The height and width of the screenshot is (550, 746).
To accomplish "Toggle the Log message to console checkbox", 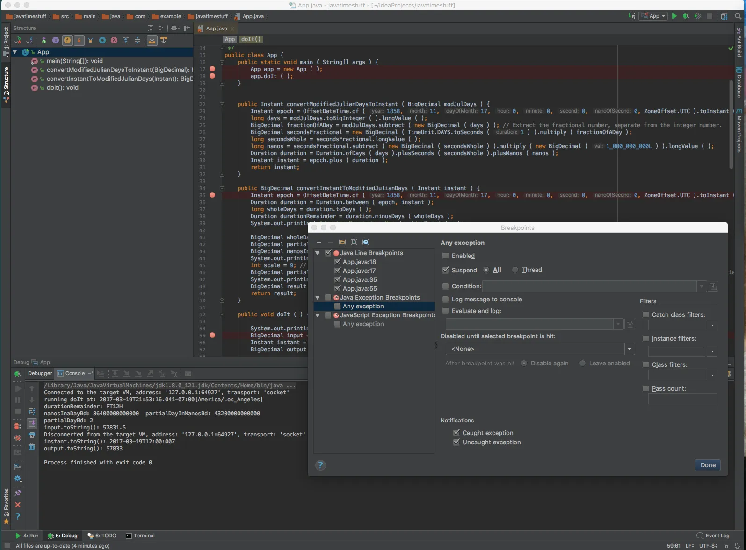I will click(445, 299).
